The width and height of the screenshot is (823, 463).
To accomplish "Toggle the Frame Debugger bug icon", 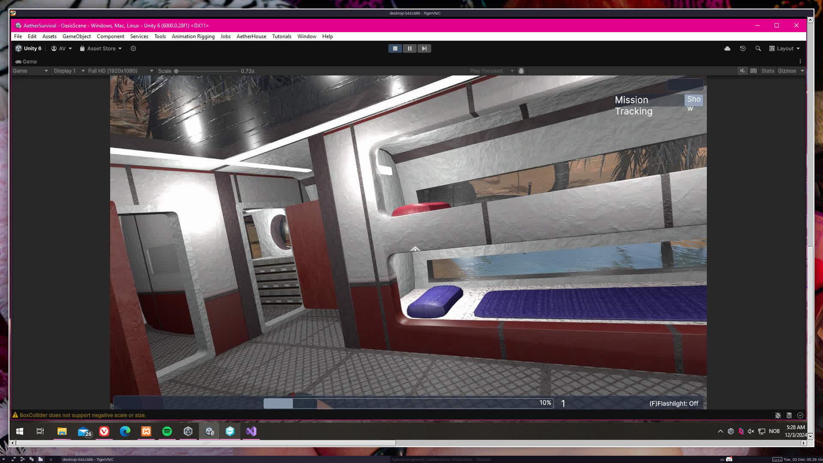I will pos(521,71).
